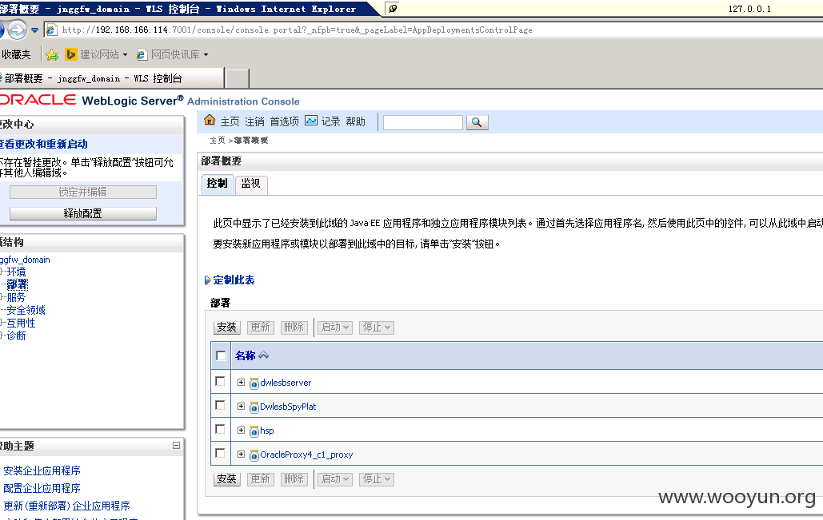
Task: Check the dwlesbserver row checkbox
Action: [x=220, y=381]
